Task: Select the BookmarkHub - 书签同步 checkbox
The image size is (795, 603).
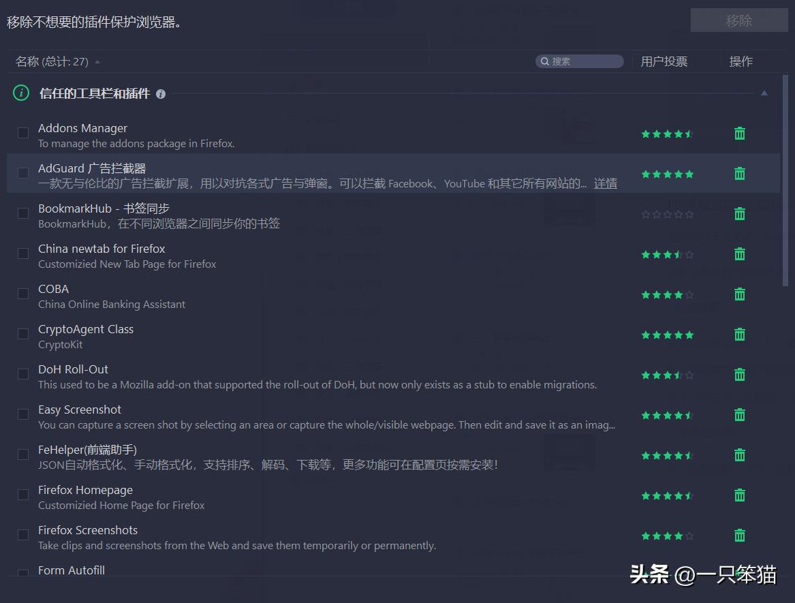Action: coord(22,213)
